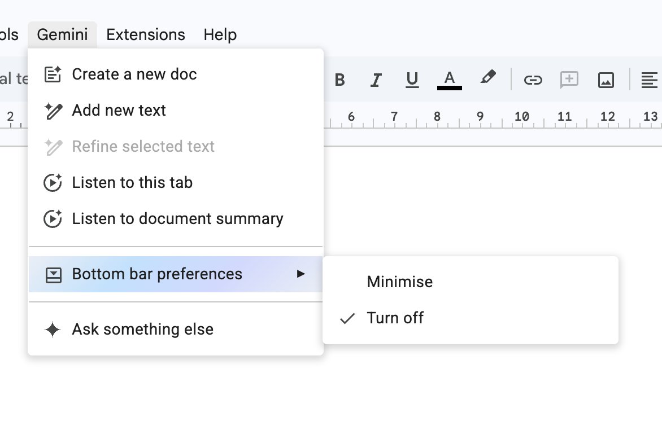Click the document summary play icon
662x439 pixels.
tap(53, 219)
